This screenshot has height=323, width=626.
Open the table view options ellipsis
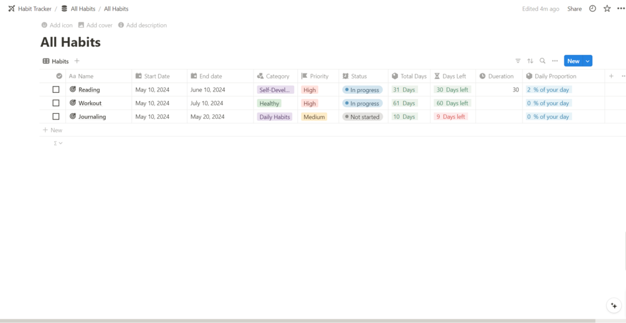(x=554, y=61)
